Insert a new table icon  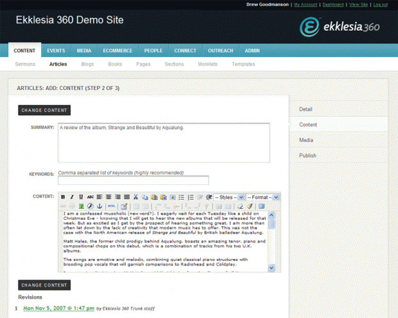(x=124, y=206)
